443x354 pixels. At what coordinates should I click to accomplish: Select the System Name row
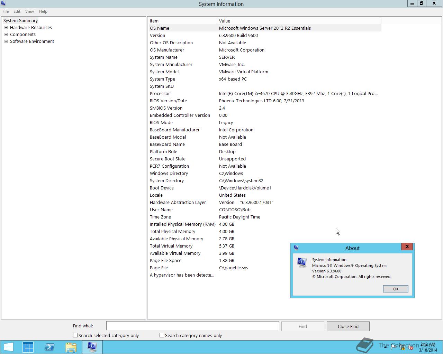tap(265, 57)
